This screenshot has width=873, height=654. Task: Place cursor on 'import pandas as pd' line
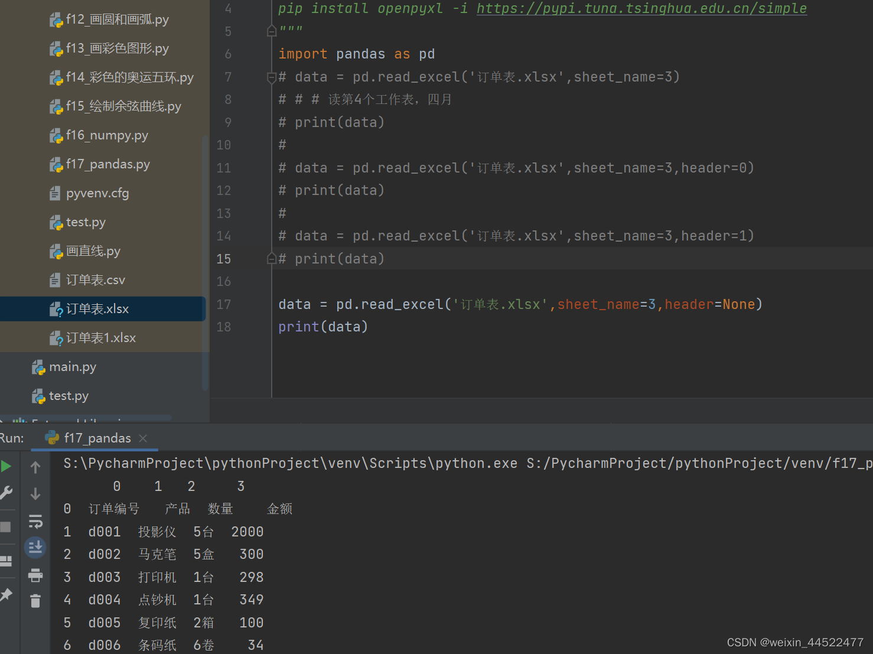point(357,54)
